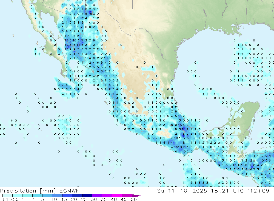Click the 'ECMWF' model label

pos(69,191)
